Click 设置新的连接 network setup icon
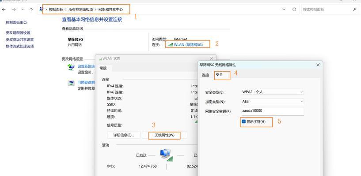The width and height of the screenshot is (361, 176). [x=71, y=67]
